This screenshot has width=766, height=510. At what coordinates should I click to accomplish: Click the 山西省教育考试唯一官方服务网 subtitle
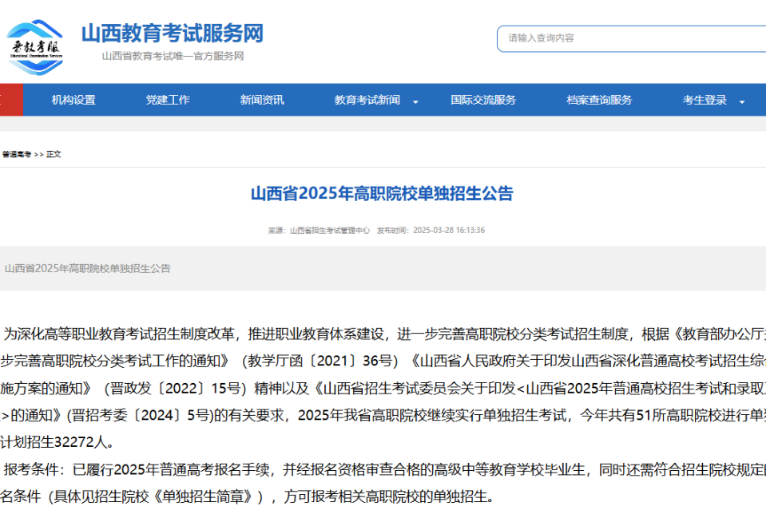pyautogui.click(x=173, y=56)
